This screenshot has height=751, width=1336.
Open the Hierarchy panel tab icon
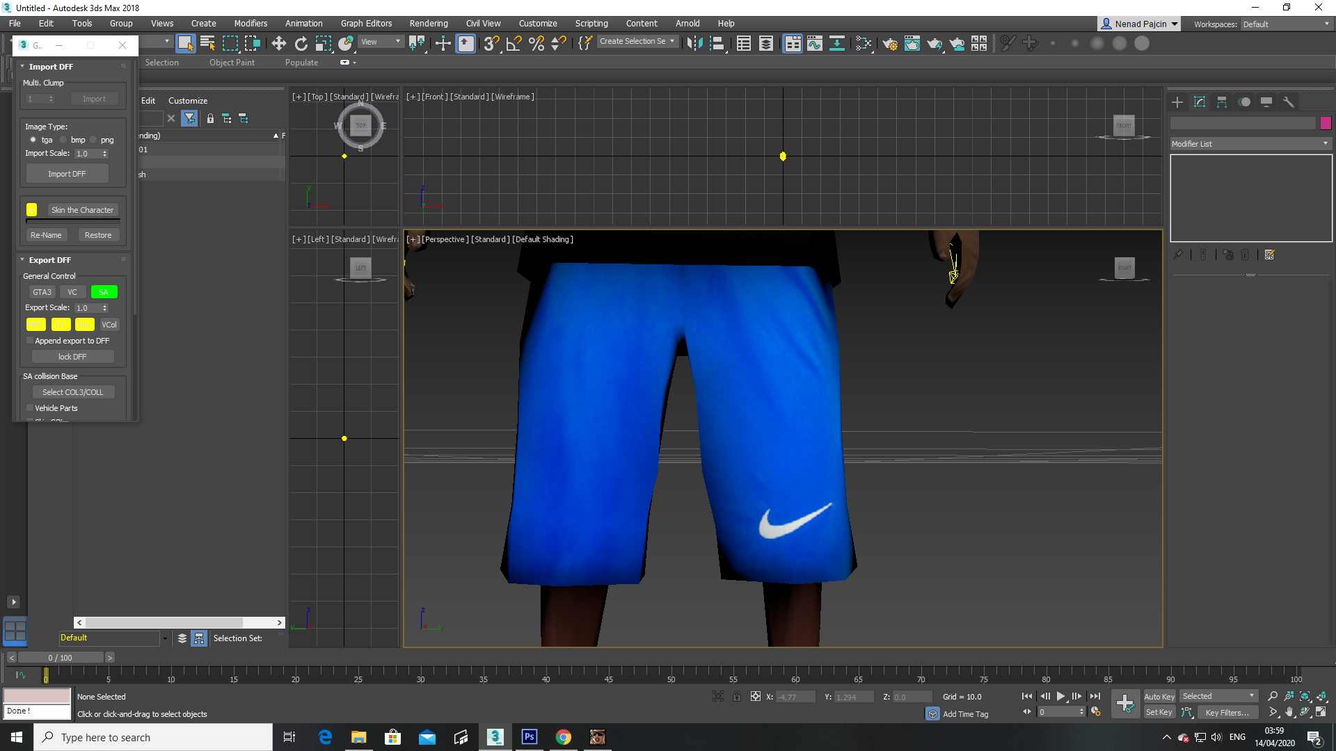coord(1222,102)
